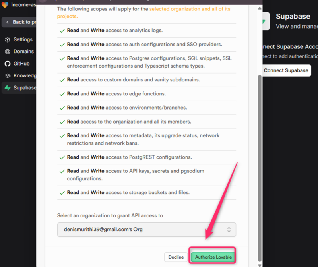Click the dropdown chevron arrows icon
318x267 pixels.
click(x=229, y=230)
